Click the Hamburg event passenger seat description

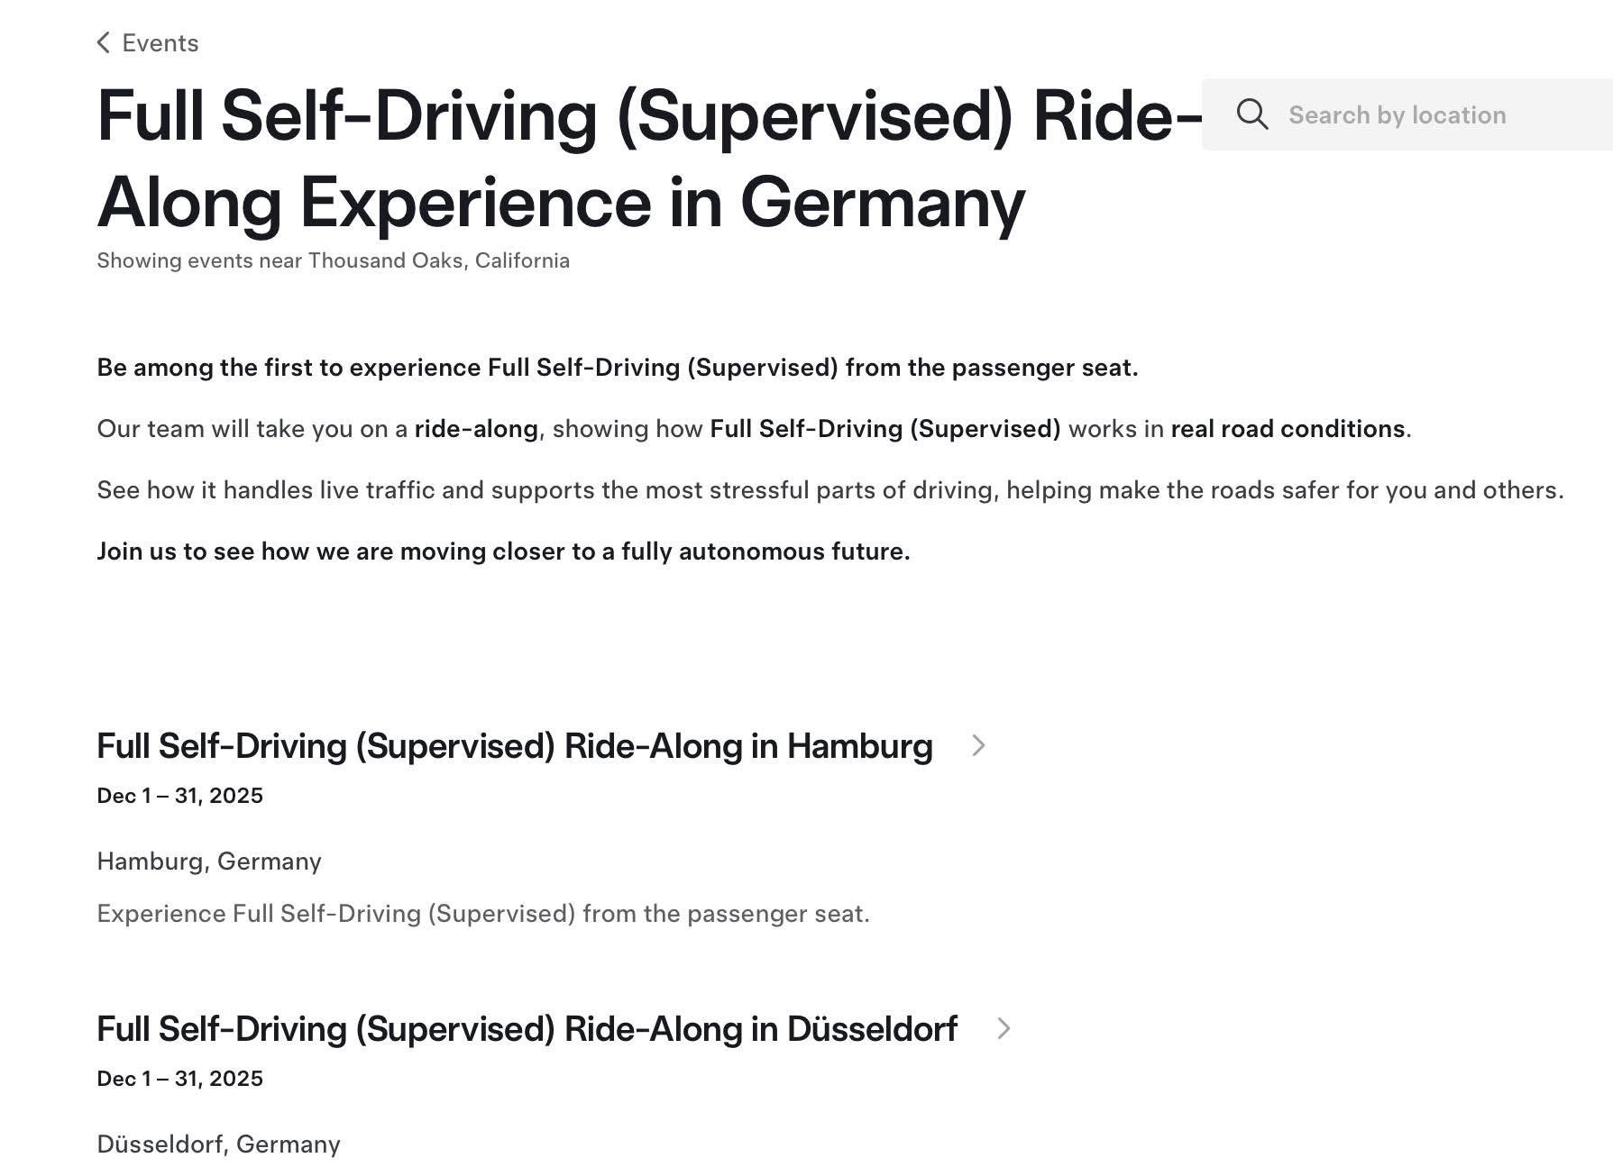(x=482, y=915)
